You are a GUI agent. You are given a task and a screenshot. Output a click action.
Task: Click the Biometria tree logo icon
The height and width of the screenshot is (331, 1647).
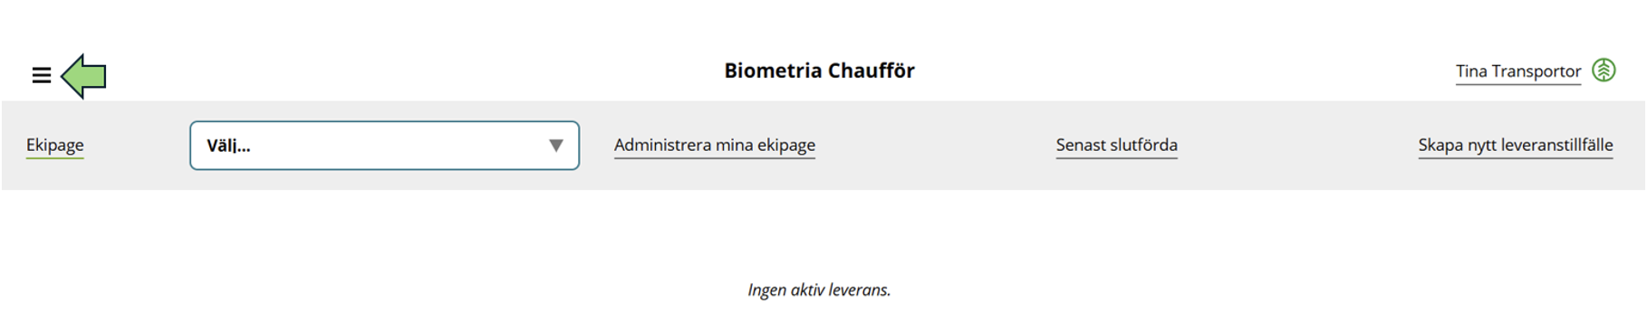[x=1604, y=71]
